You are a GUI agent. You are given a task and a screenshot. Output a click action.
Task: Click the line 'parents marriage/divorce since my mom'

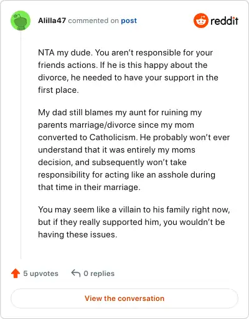pyautogui.click(x=116, y=125)
